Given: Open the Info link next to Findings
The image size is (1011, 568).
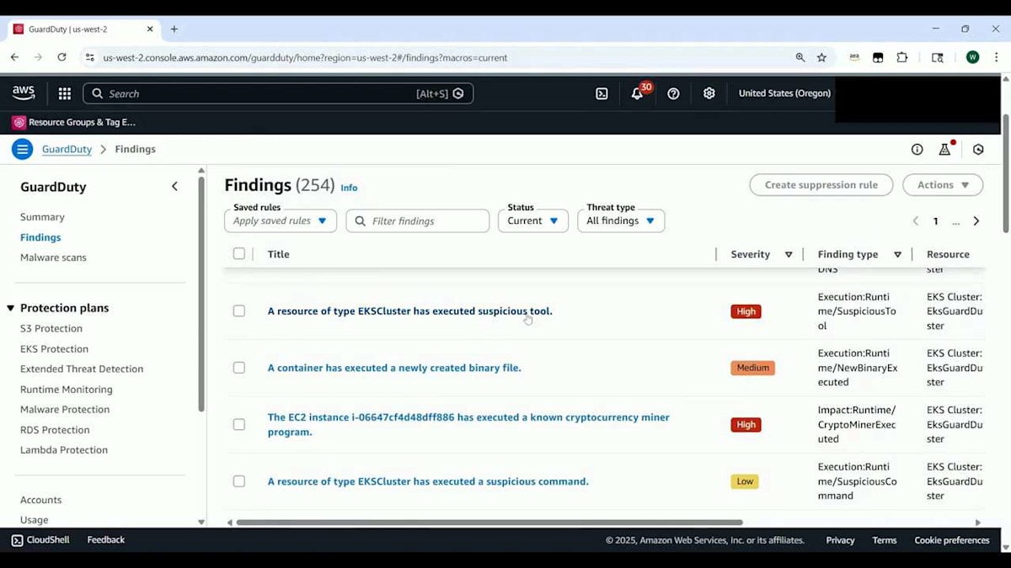Looking at the screenshot, I should tap(349, 188).
